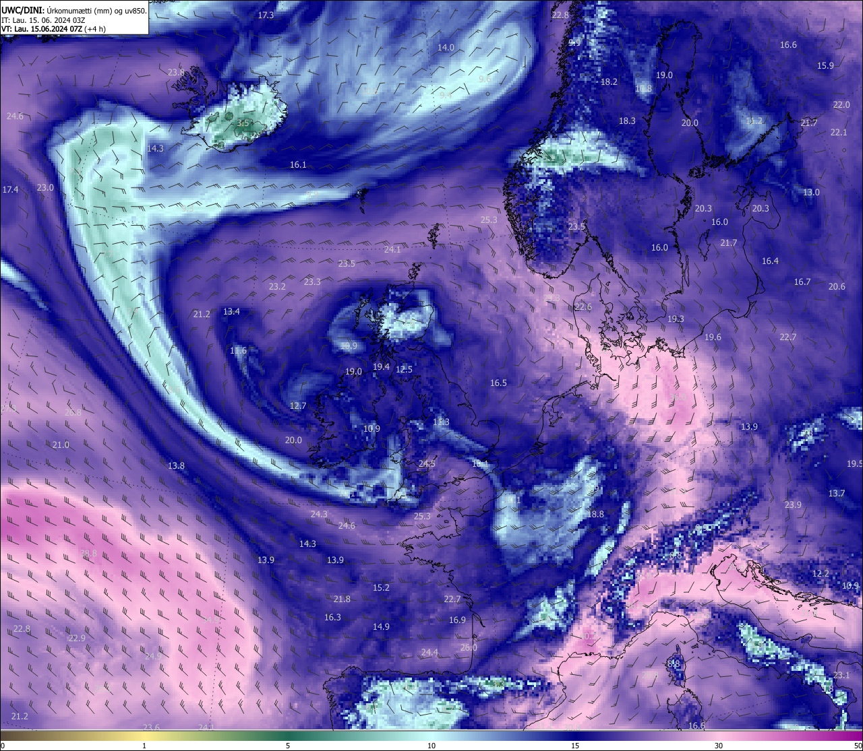This screenshot has width=863, height=751.
Task: Click the 22.1 value on the right
Action: point(838,133)
